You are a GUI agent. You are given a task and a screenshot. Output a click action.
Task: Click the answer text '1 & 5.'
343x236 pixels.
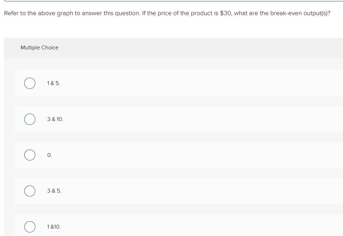pos(53,83)
